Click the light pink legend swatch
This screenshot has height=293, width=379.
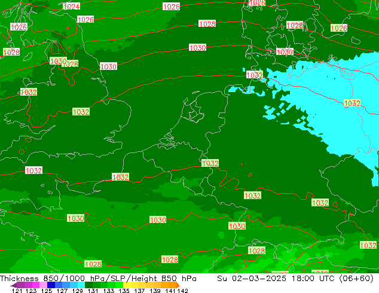point(43,285)
